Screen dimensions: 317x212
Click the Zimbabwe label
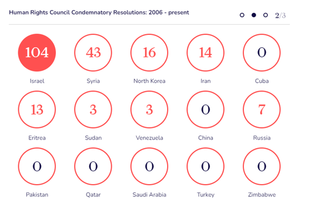(262, 195)
